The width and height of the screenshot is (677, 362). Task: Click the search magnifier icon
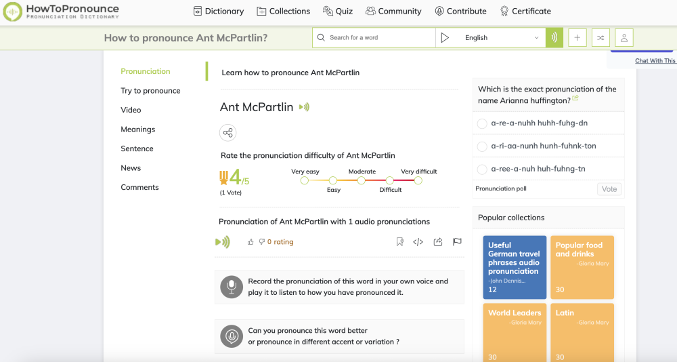pos(321,38)
